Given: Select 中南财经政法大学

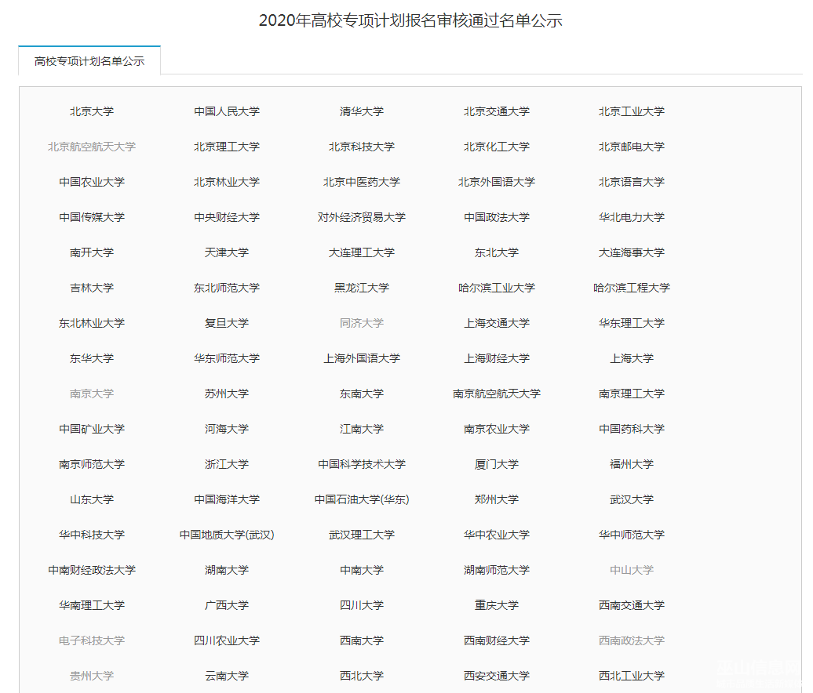Looking at the screenshot, I should [x=92, y=569].
